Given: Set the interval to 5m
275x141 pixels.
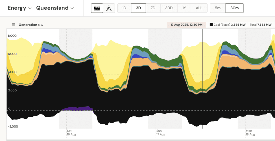Looking at the screenshot, I should pos(217,8).
